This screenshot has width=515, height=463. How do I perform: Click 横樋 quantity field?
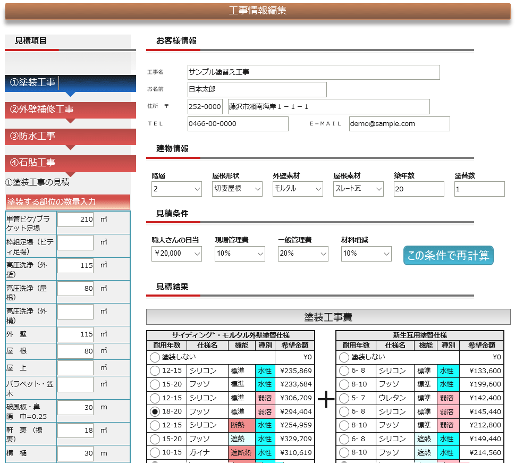click(75, 453)
